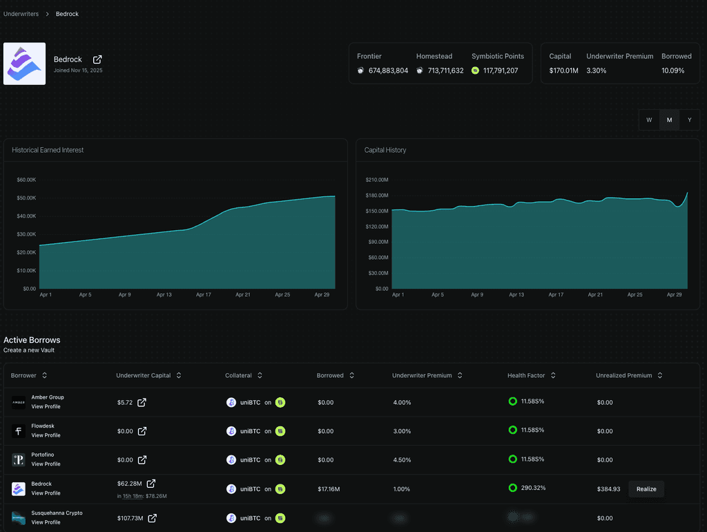This screenshot has height=532, width=707.
Task: Click the Symbiotic Points green icon
Action: pyautogui.click(x=475, y=70)
